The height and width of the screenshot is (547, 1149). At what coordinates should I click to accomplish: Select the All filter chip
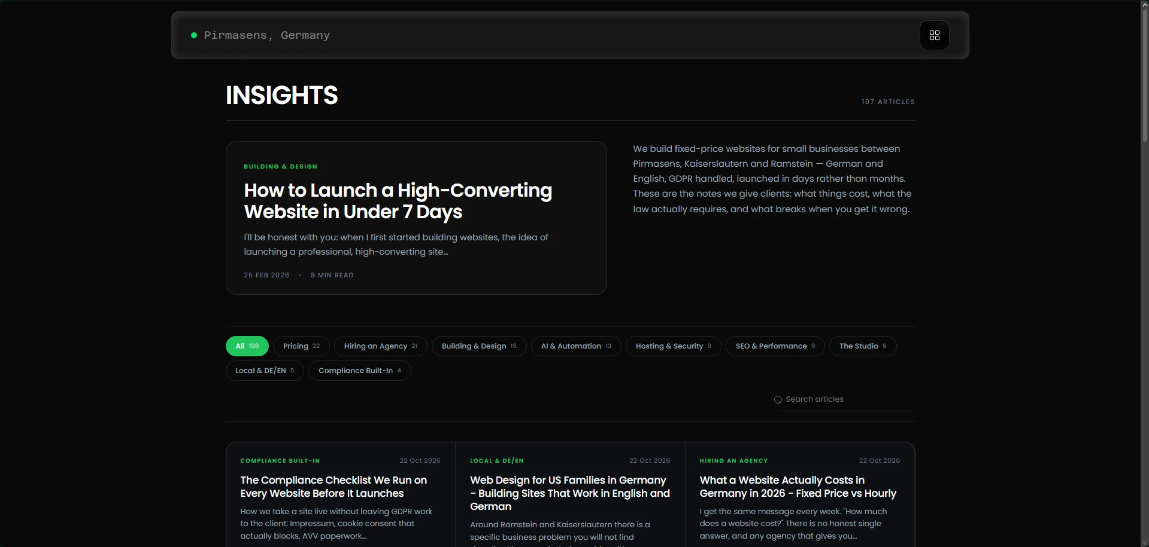point(247,346)
